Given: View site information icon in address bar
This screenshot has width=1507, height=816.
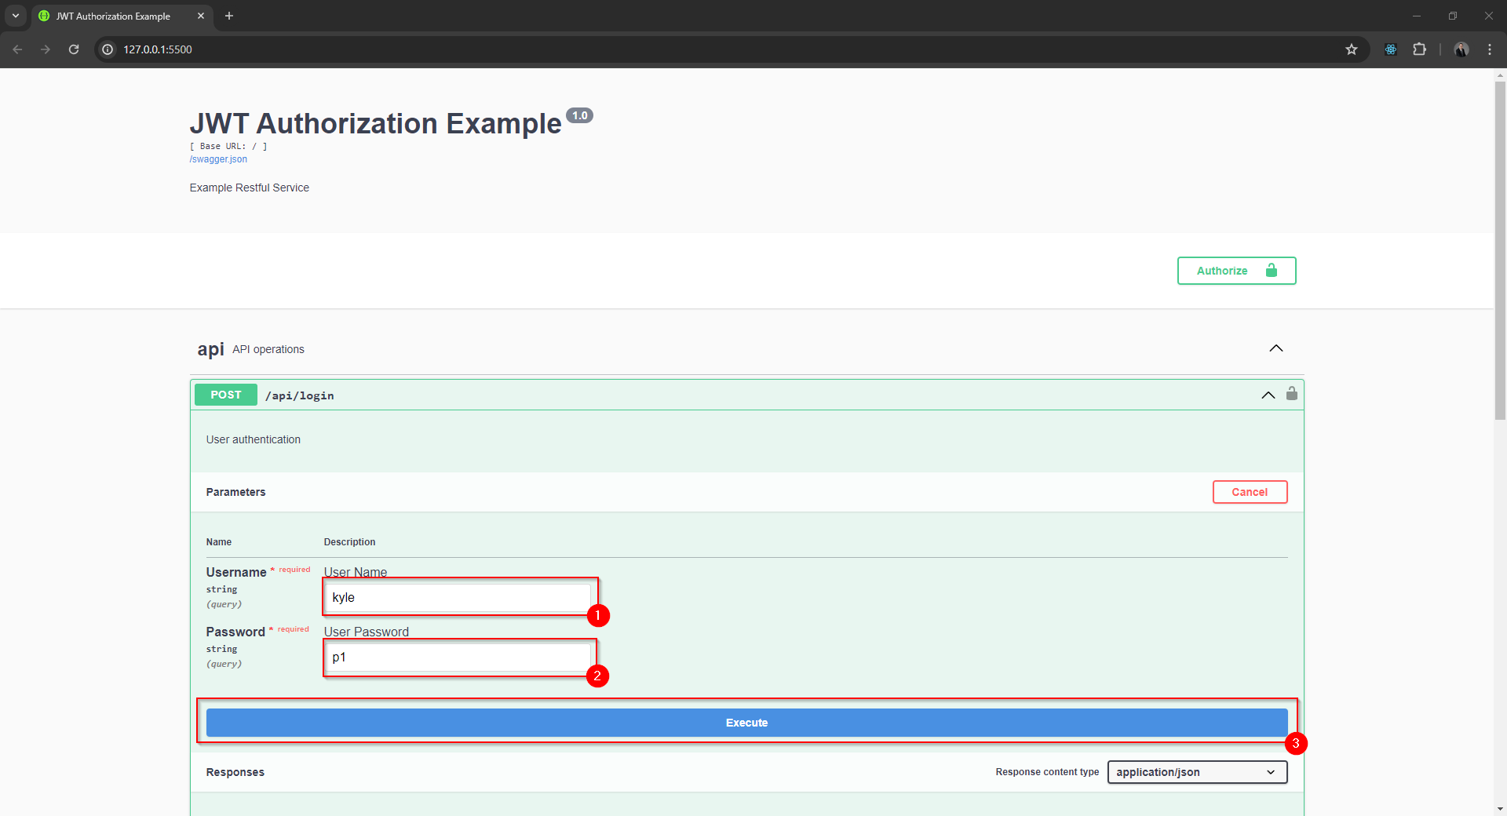Looking at the screenshot, I should [108, 49].
